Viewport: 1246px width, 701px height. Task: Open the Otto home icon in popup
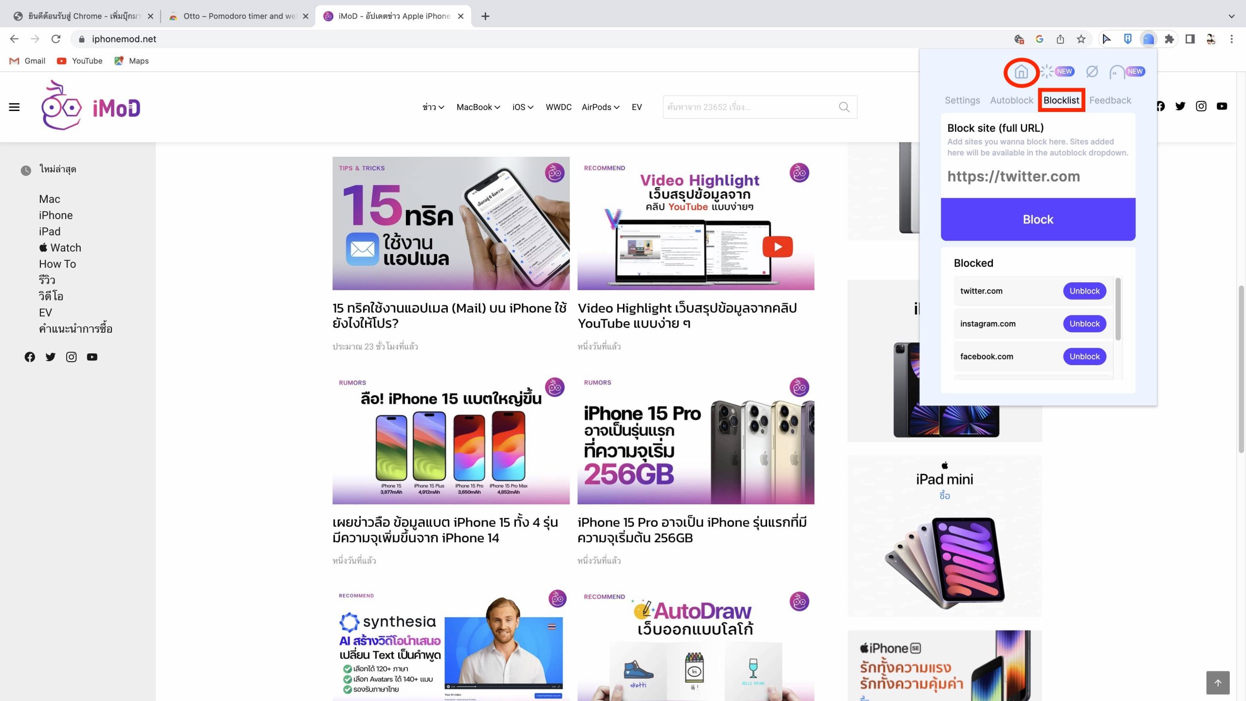1021,72
